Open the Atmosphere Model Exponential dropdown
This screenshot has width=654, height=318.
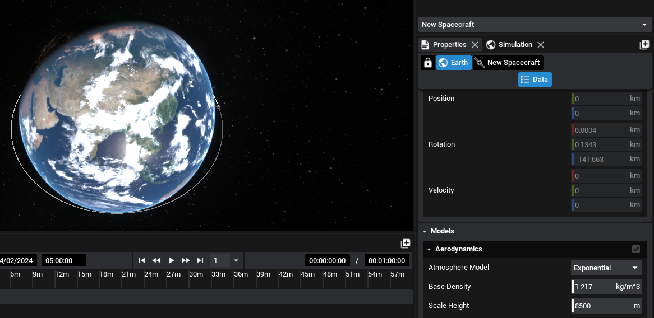(x=606, y=268)
